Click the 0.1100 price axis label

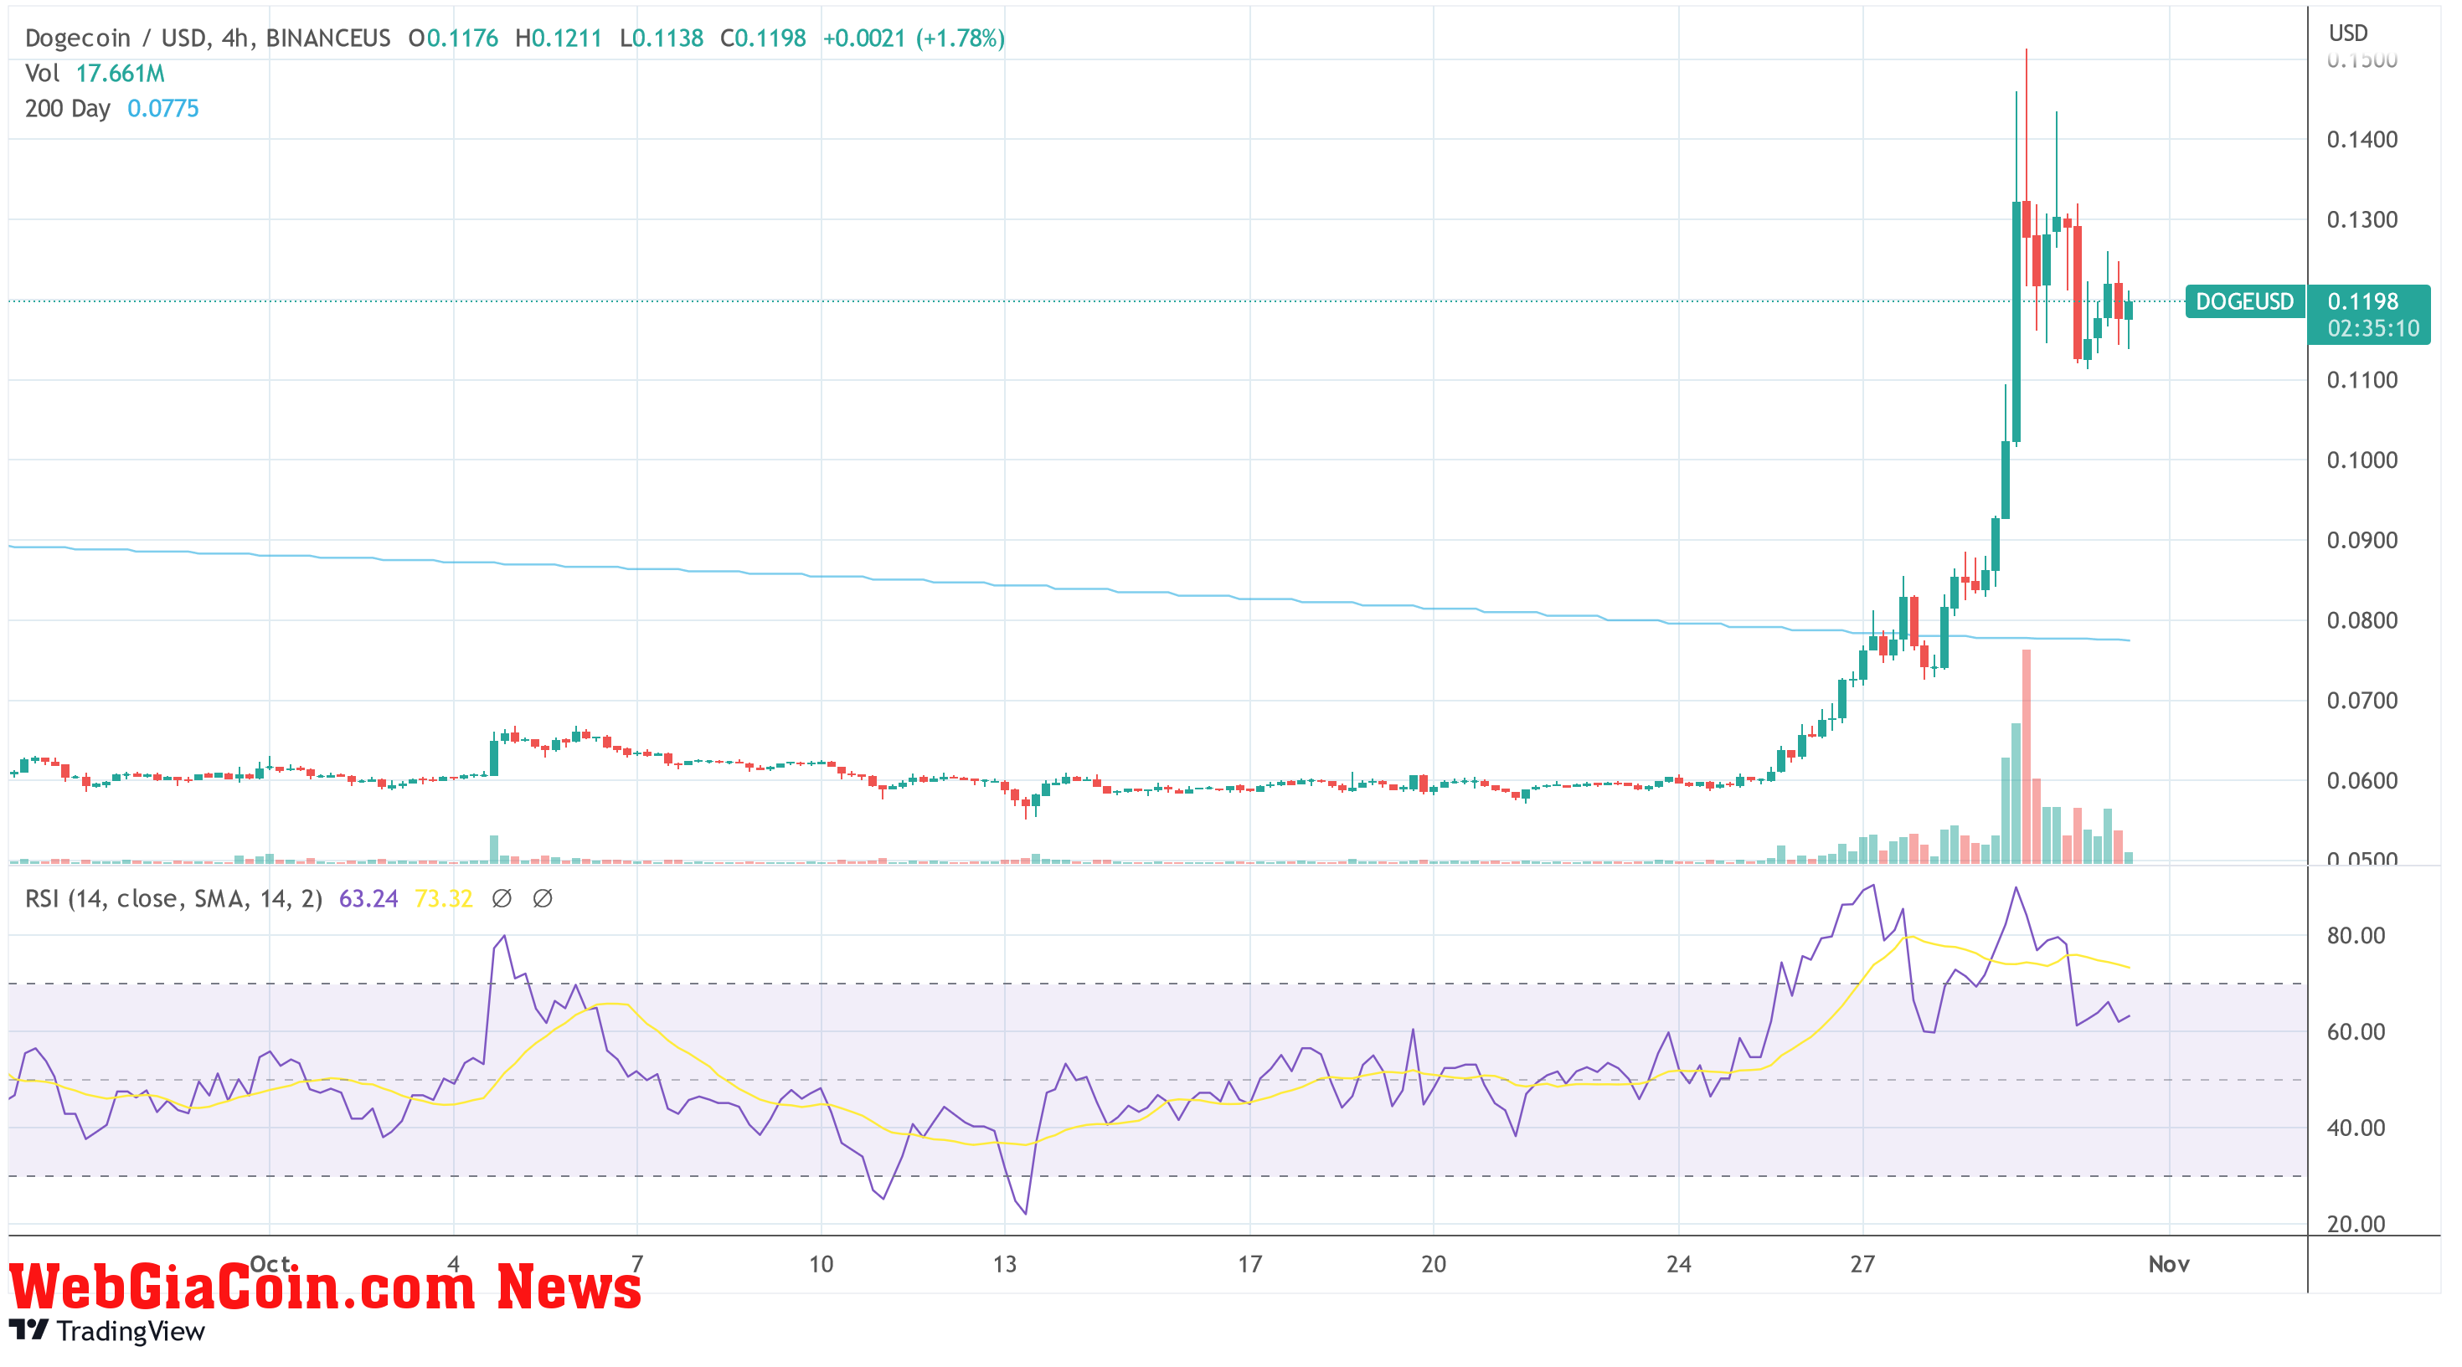coord(2362,380)
